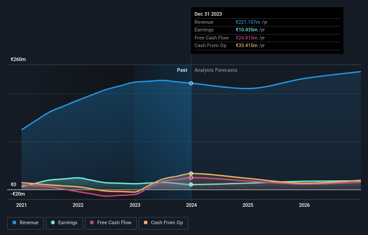Click the €0 y-axis label
Screen dimensions: 368x235
tap(13, 184)
